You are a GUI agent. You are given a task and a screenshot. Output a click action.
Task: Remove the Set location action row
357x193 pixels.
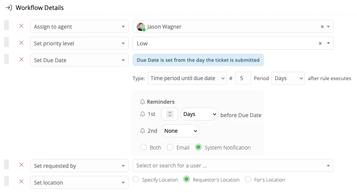click(21, 182)
